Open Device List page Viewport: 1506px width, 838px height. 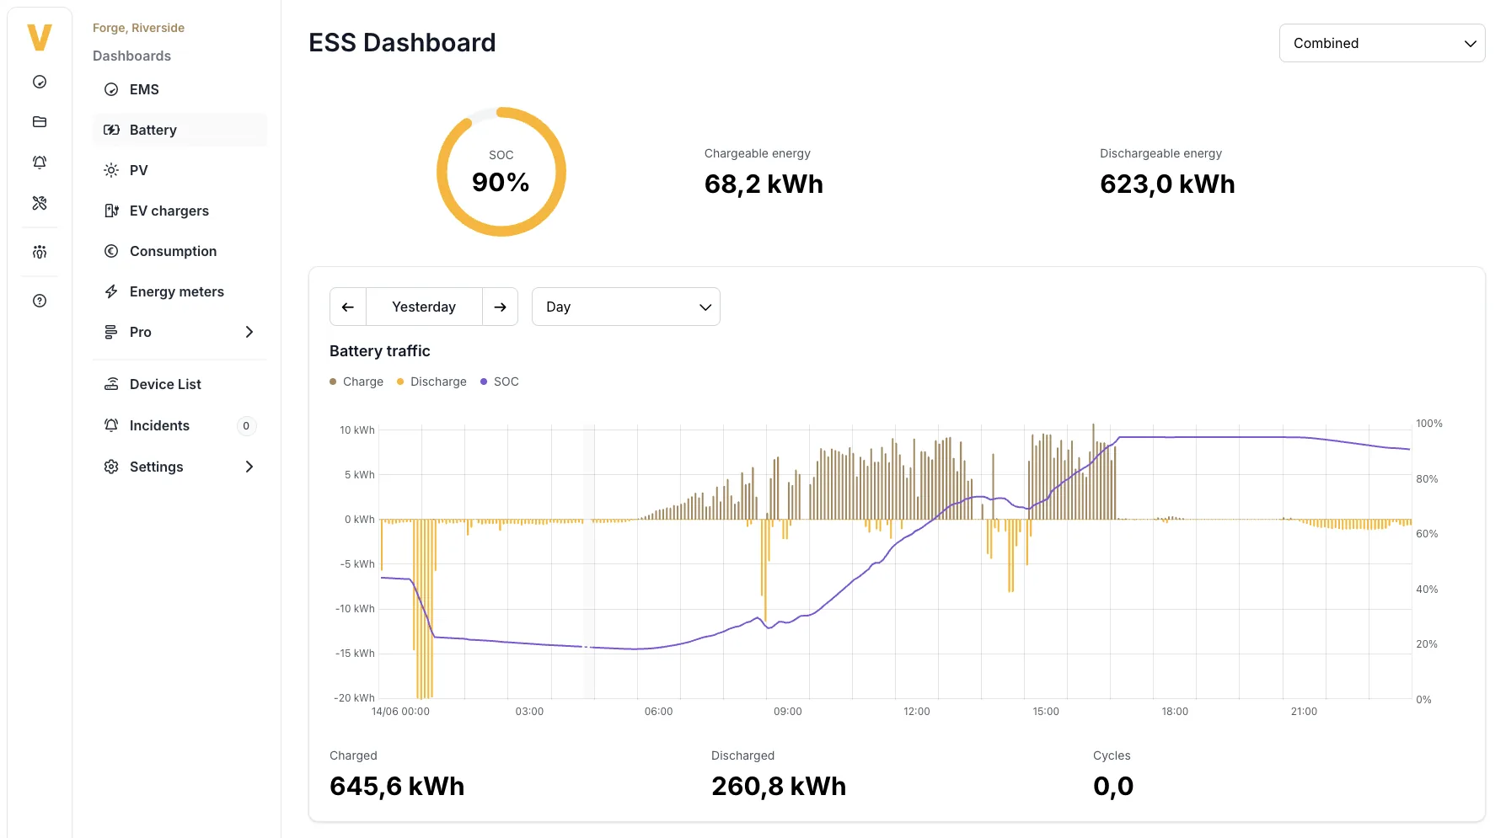click(180, 384)
